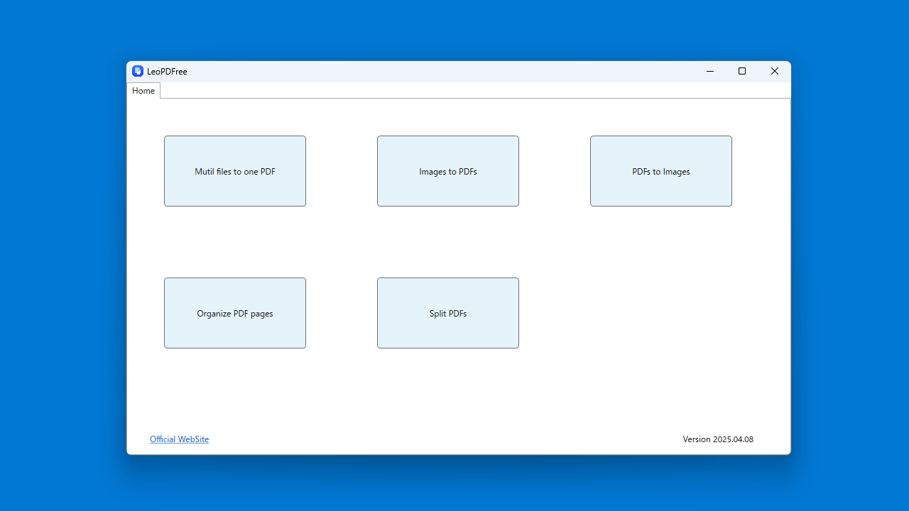Maximize the LeoPDFree window
The height and width of the screenshot is (511, 909).
742,71
